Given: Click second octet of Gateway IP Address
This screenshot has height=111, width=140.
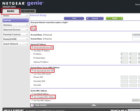Looking at the screenshot, I should click(x=133, y=62).
